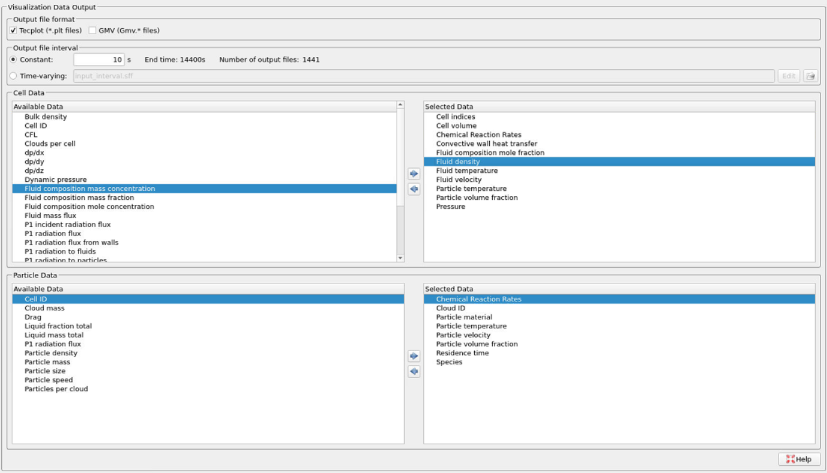The image size is (827, 473).
Task: Select Dynamic pressure in available Cell Data
Action: tap(56, 180)
